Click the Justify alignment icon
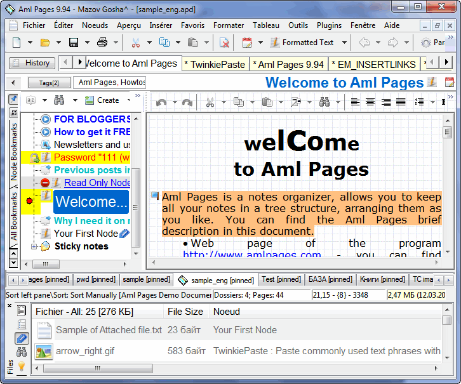 coord(401,102)
